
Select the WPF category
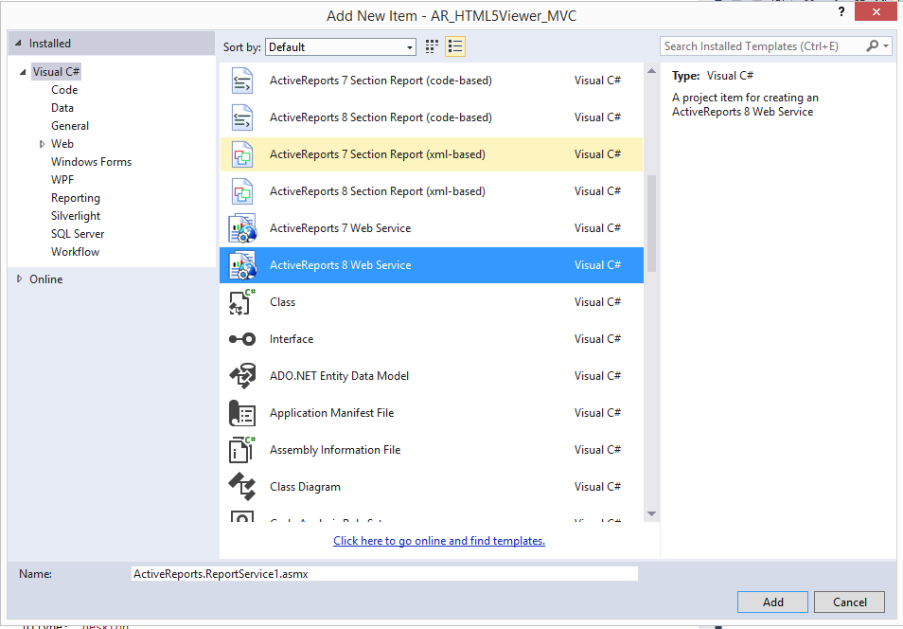pyautogui.click(x=62, y=180)
